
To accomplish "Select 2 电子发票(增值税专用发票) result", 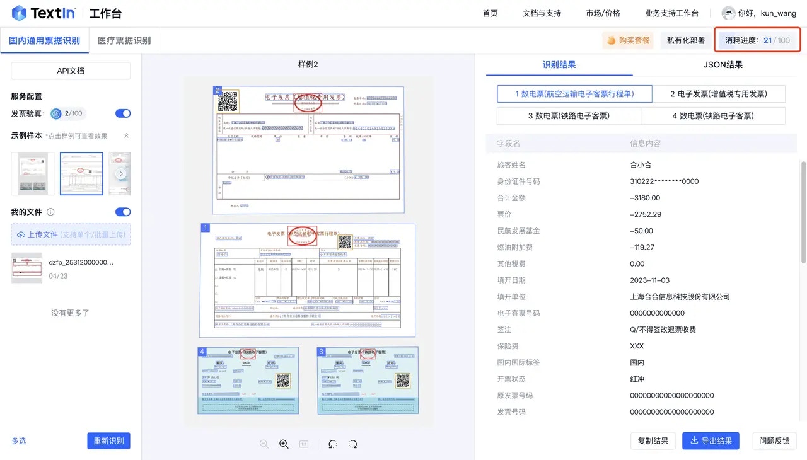I will (x=719, y=94).
